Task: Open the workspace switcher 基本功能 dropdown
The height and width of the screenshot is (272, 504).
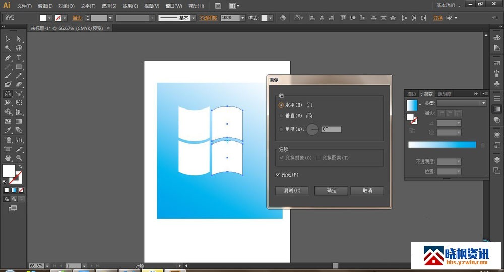Action: [x=449, y=5]
